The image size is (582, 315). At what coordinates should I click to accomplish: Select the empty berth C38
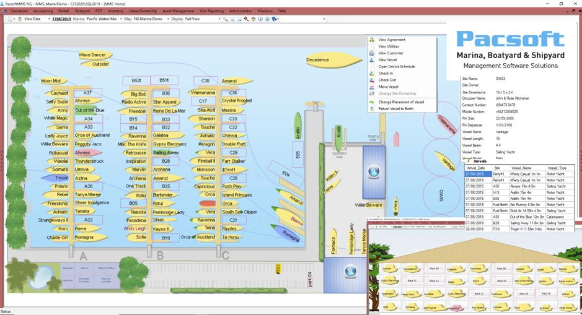pos(205,80)
